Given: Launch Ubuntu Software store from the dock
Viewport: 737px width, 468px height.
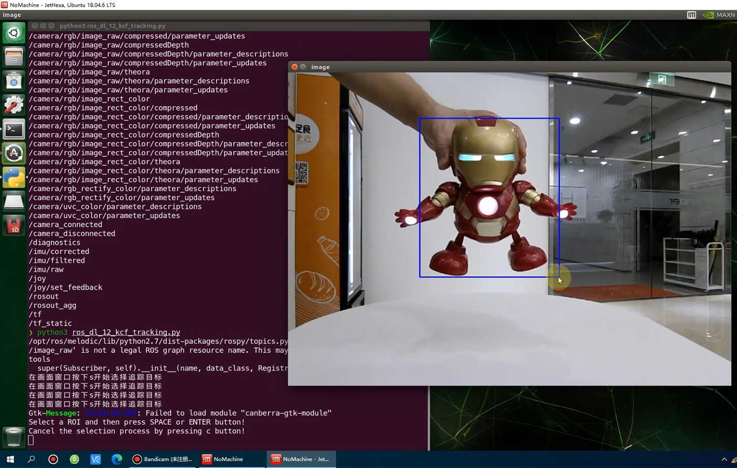Looking at the screenshot, I should [14, 81].
